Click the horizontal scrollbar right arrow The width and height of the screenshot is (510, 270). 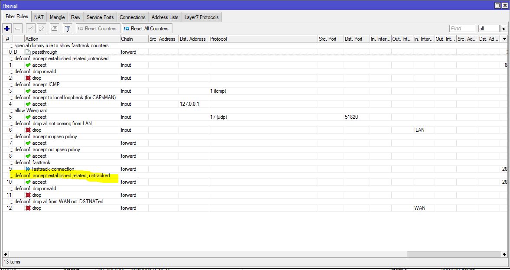coord(504,254)
